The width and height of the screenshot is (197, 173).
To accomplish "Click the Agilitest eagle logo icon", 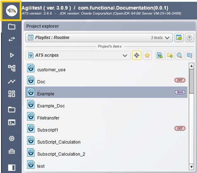I will (x=12, y=11).
